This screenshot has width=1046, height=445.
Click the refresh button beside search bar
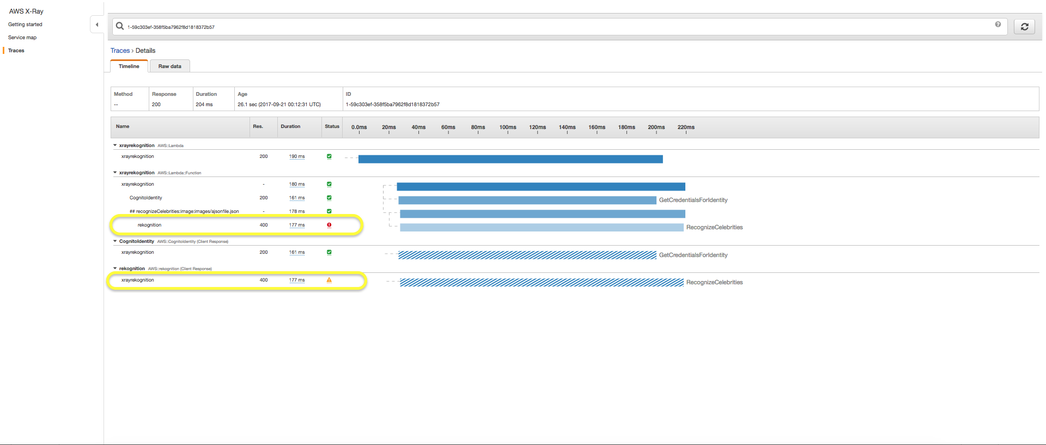[x=1024, y=27]
